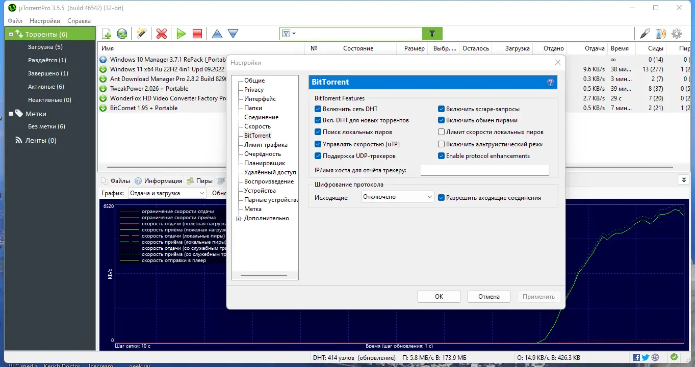Open the remote phone pairing icon
The height and width of the screenshot is (367, 695).
pyautogui.click(x=661, y=34)
